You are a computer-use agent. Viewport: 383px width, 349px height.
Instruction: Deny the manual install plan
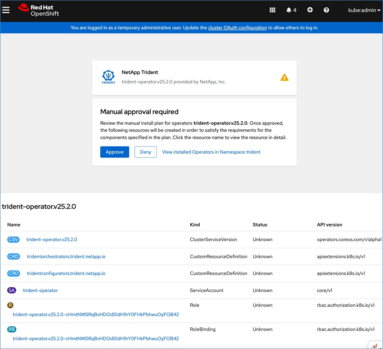[x=146, y=152]
